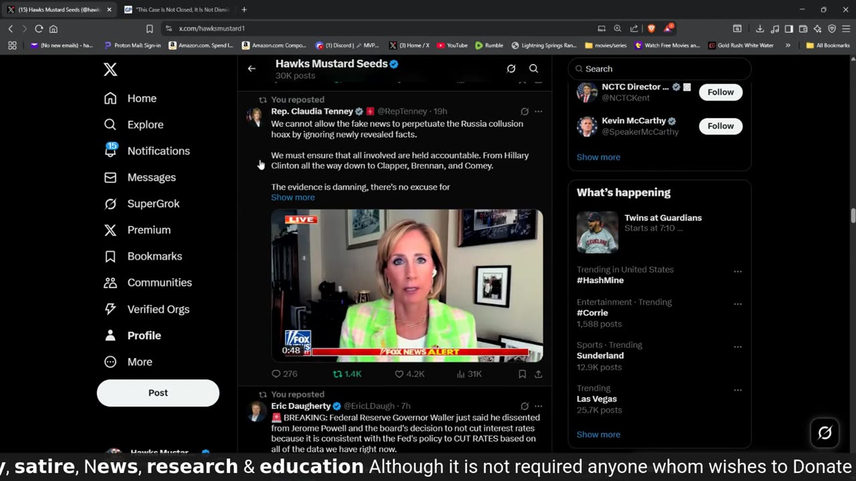Image resolution: width=856 pixels, height=481 pixels.
Task: Click the white Post button
Action: pos(158,393)
